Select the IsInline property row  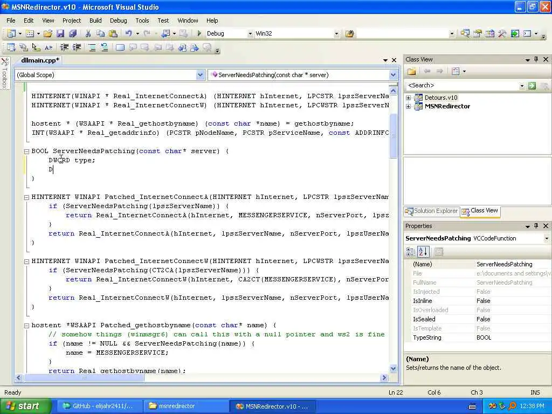tap(479, 301)
